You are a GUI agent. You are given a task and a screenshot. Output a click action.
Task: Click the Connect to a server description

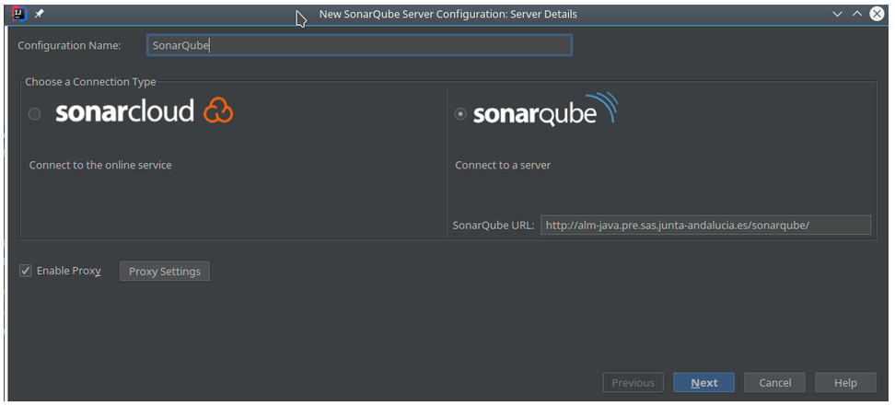503,165
